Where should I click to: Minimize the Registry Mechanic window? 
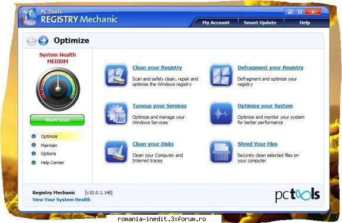[290, 12]
